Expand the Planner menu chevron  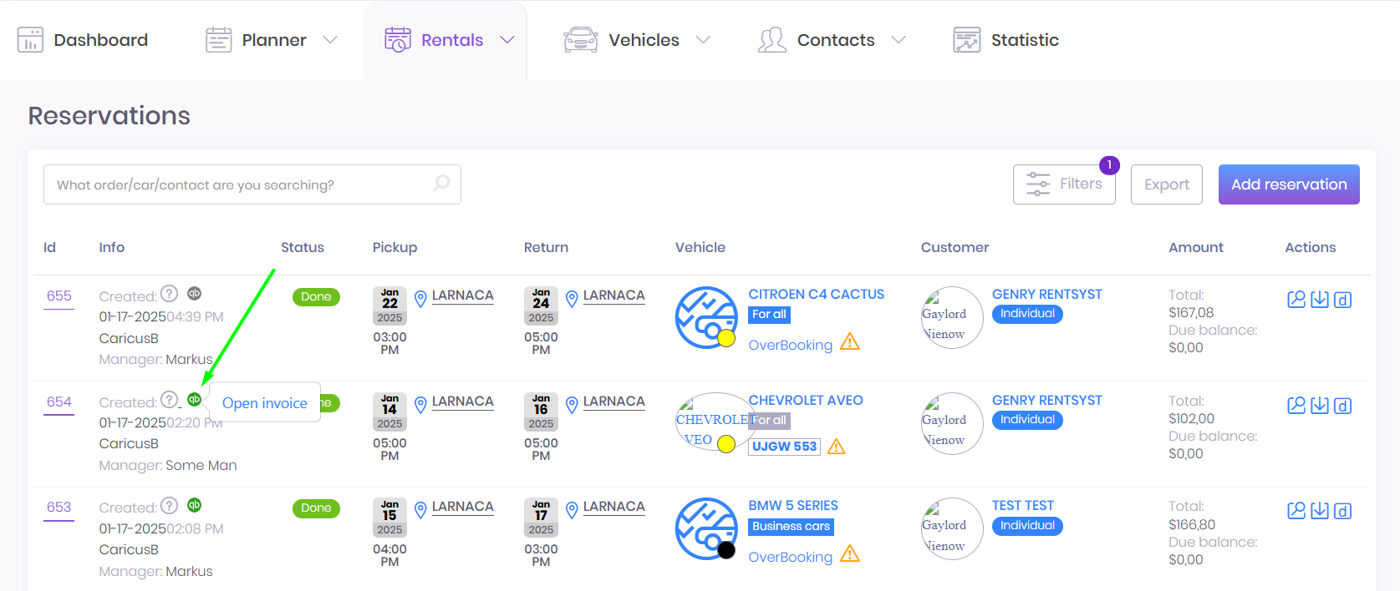(x=330, y=40)
